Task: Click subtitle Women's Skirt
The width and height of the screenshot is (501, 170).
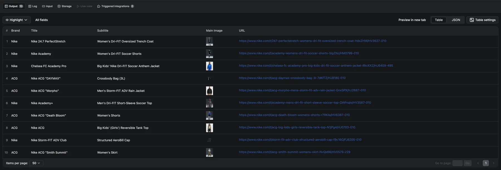Action: coord(107,152)
